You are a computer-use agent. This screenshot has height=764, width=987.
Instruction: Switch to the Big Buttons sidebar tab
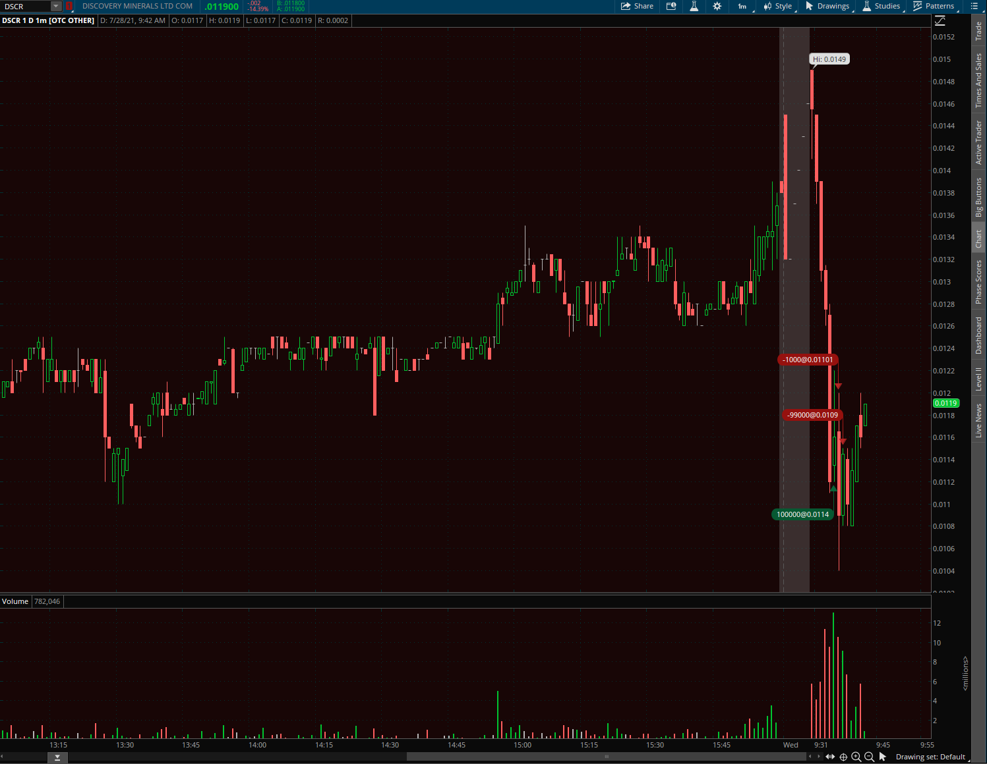click(979, 197)
